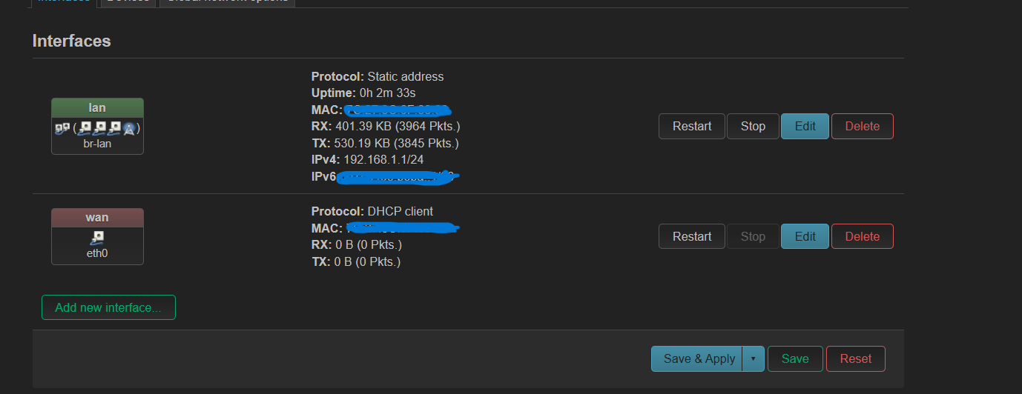
Task: Restart the wan interface
Action: (692, 236)
